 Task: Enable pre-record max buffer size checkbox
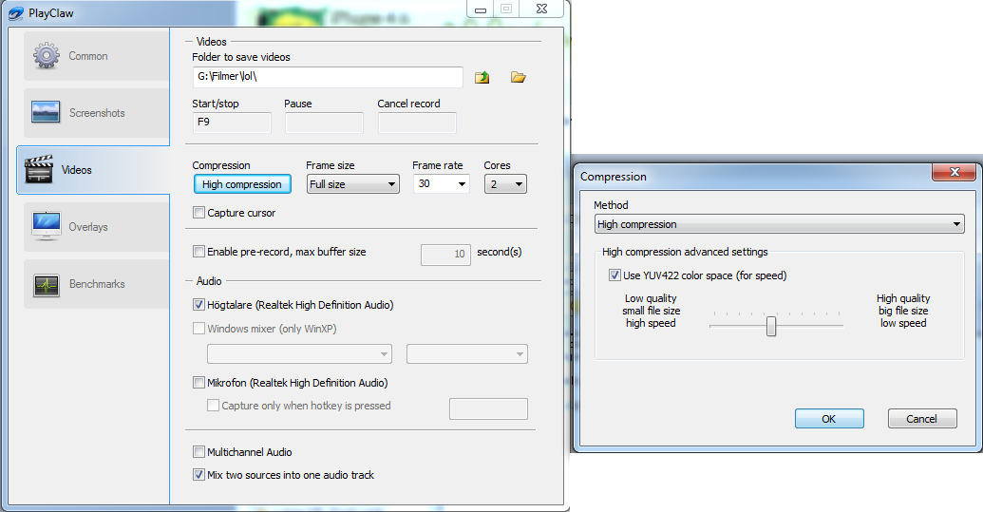(x=198, y=252)
